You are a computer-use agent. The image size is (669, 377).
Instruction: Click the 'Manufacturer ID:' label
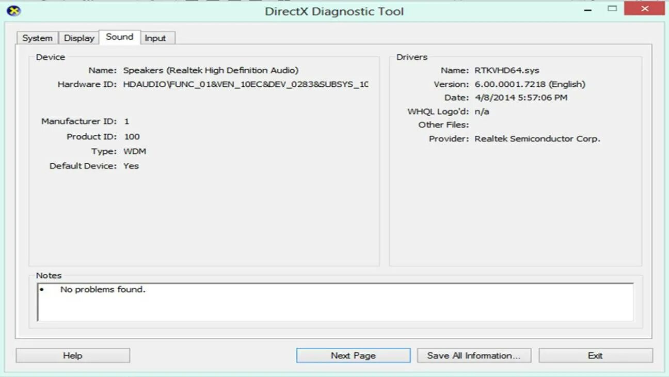click(x=79, y=121)
